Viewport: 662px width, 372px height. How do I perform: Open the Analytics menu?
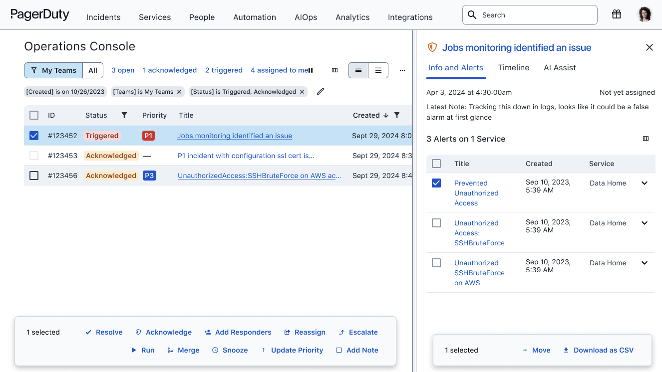(352, 17)
